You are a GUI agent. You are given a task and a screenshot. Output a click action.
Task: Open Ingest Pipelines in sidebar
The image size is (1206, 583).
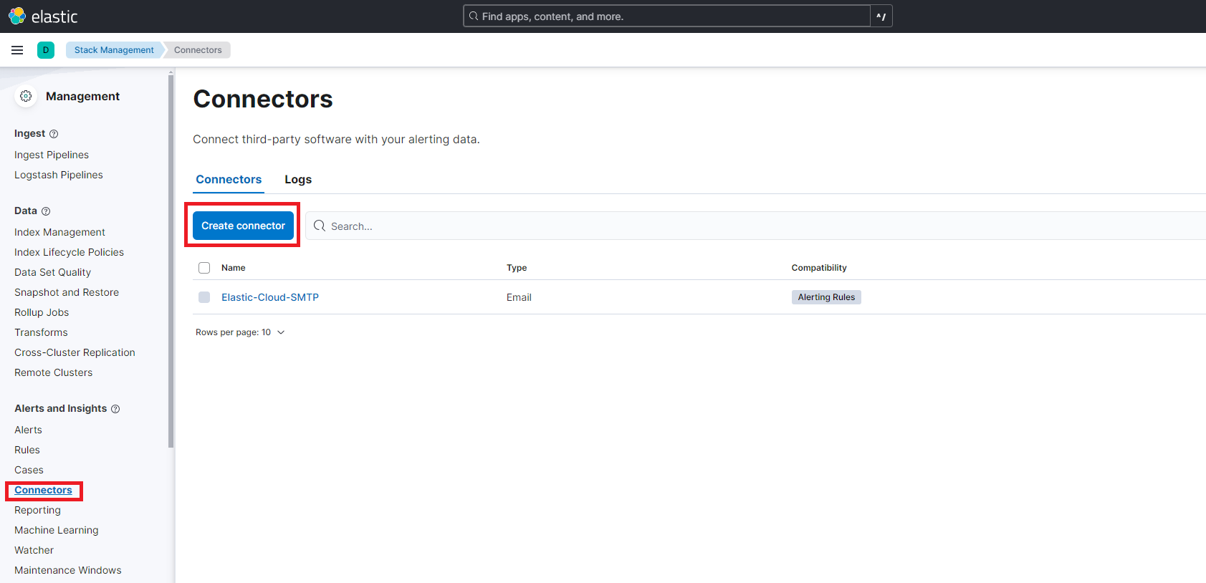click(52, 155)
